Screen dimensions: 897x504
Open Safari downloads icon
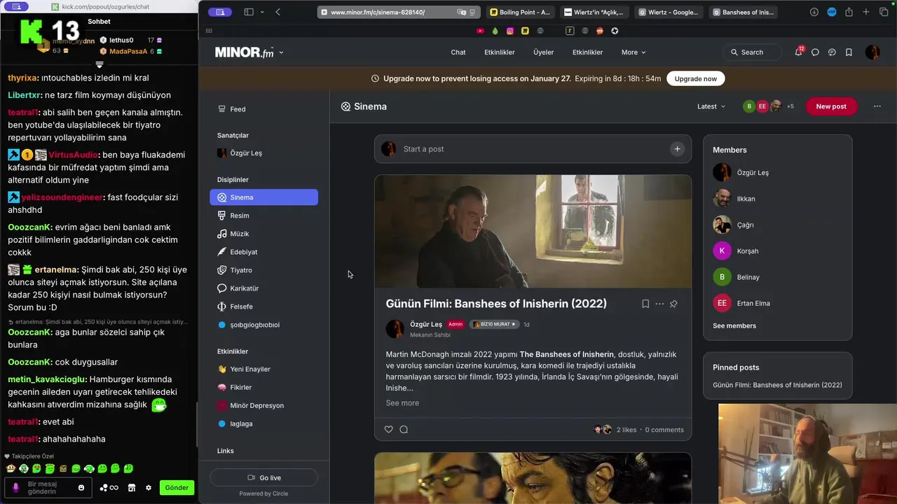814,12
